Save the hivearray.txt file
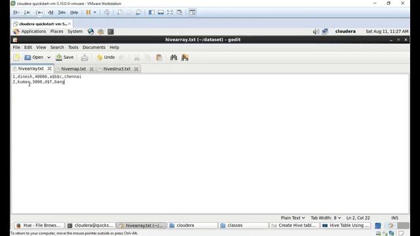Image resolution: width=420 pixels, height=236 pixels. point(64,57)
